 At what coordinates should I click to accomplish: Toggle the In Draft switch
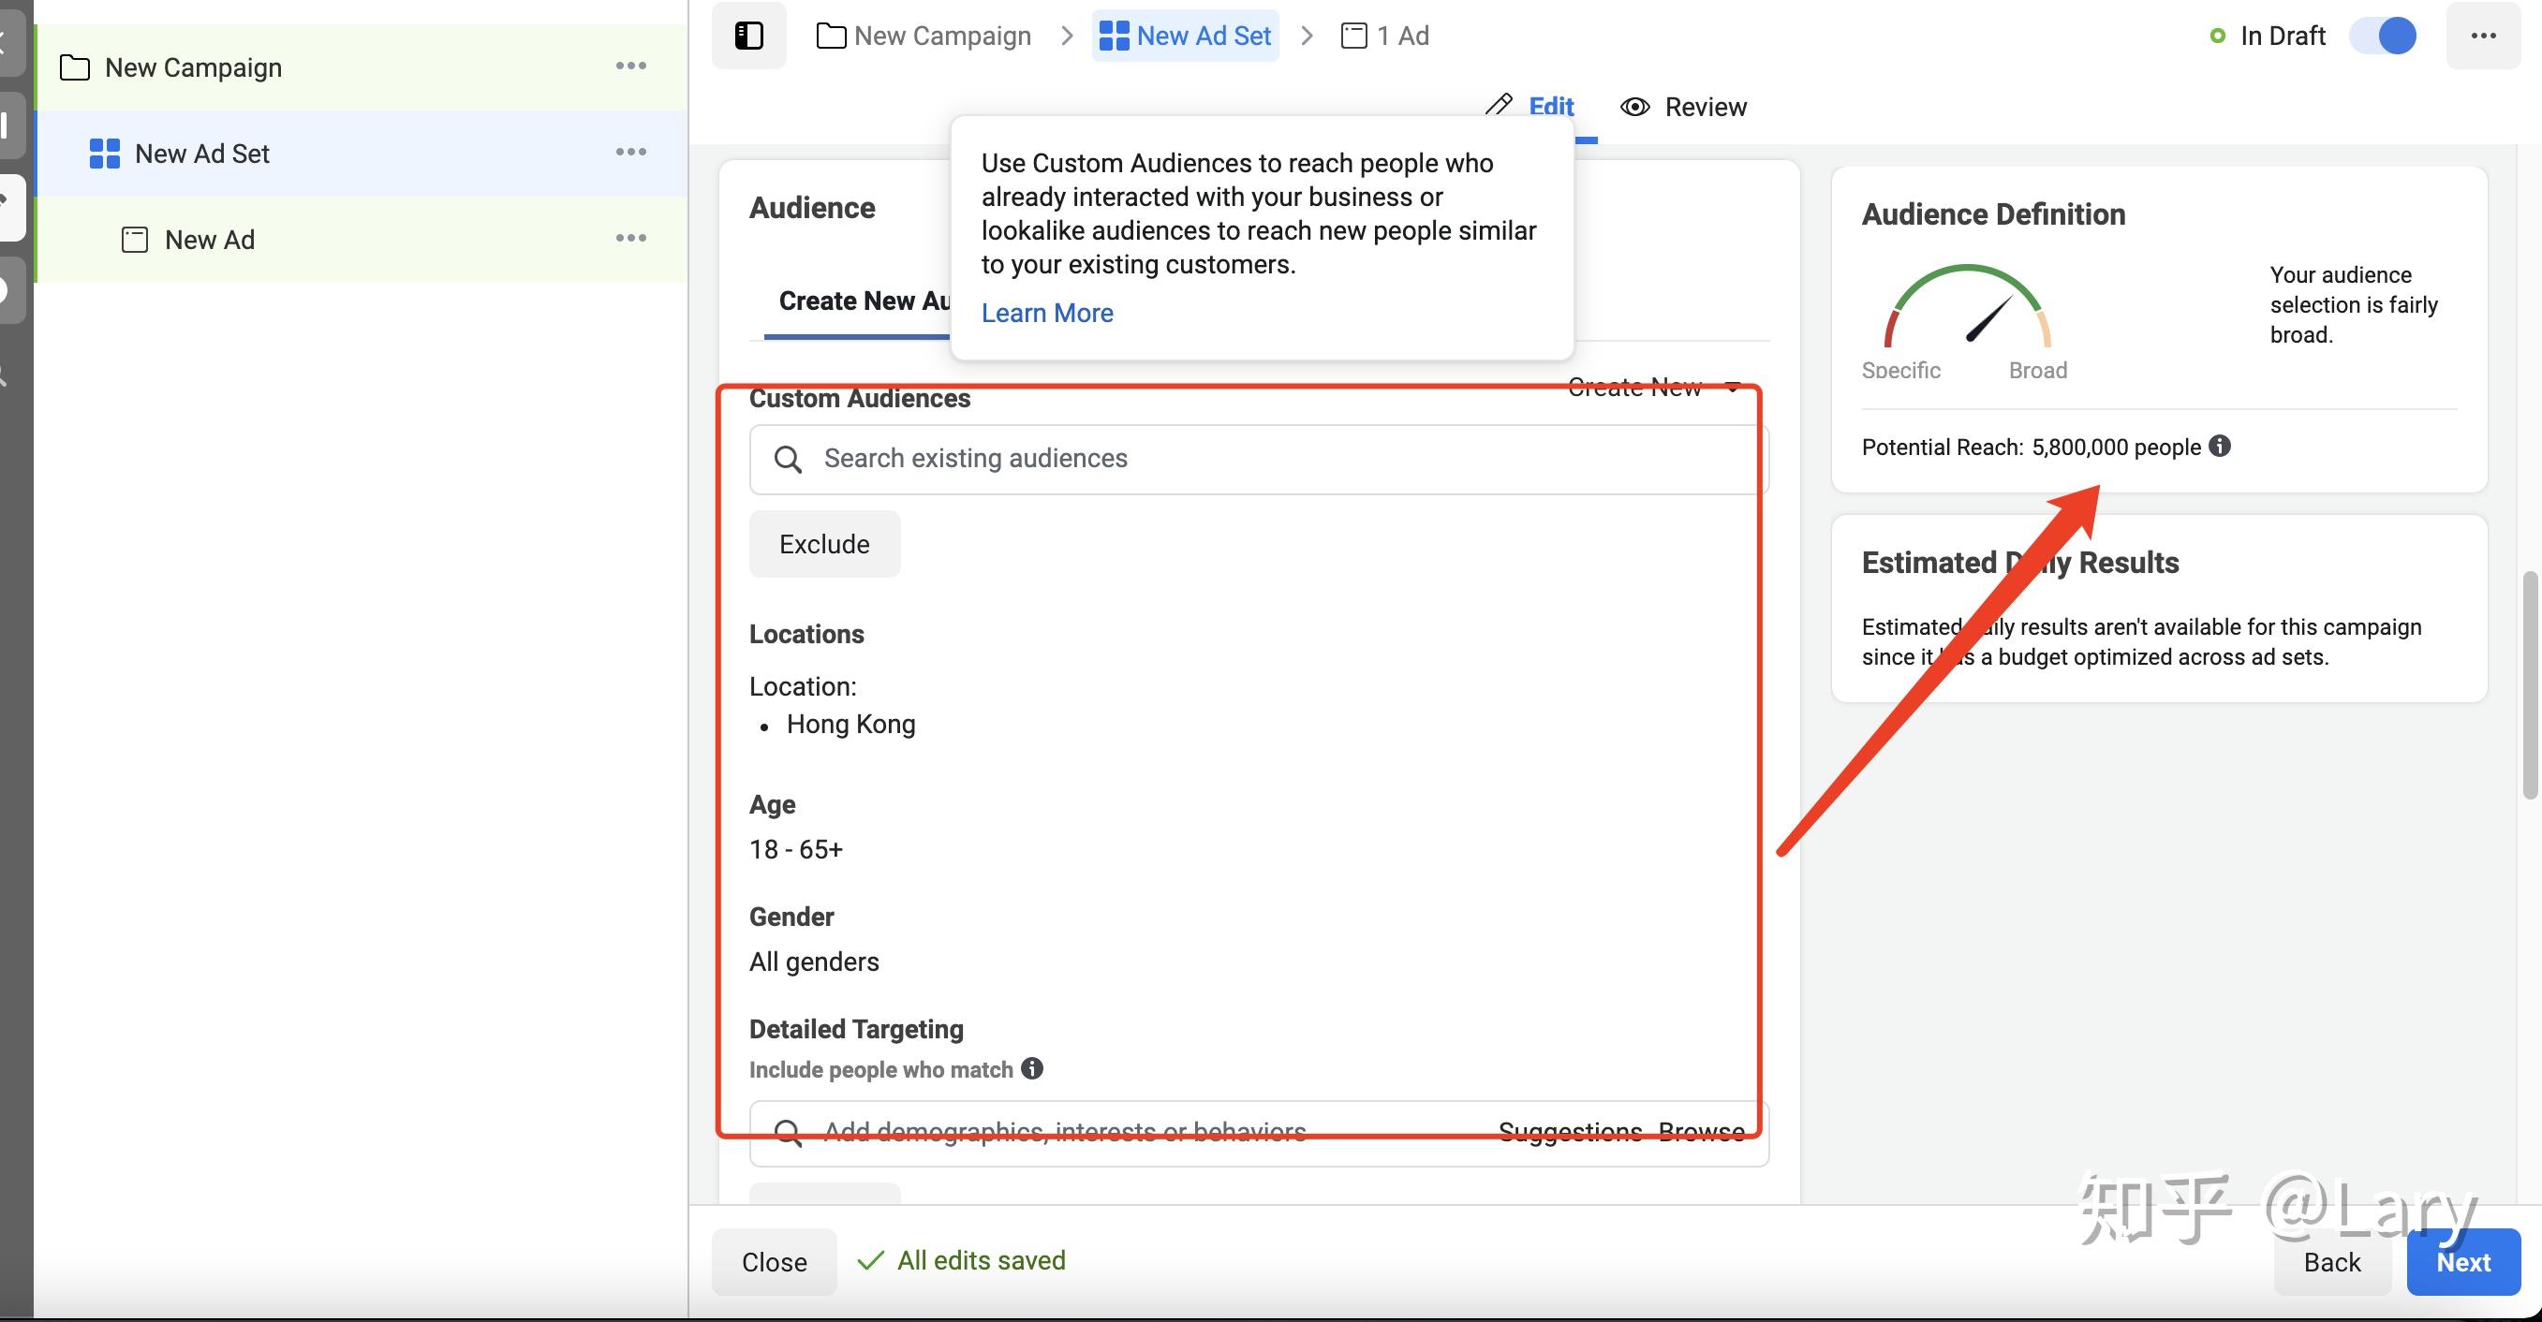point(2382,37)
